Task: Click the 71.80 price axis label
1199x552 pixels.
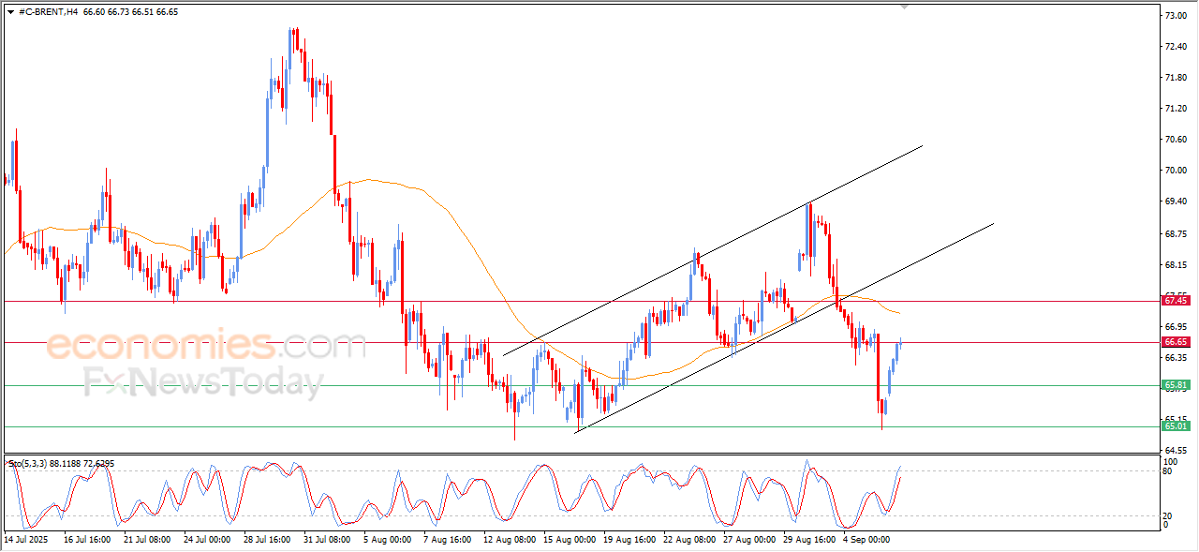Action: (x=1177, y=78)
